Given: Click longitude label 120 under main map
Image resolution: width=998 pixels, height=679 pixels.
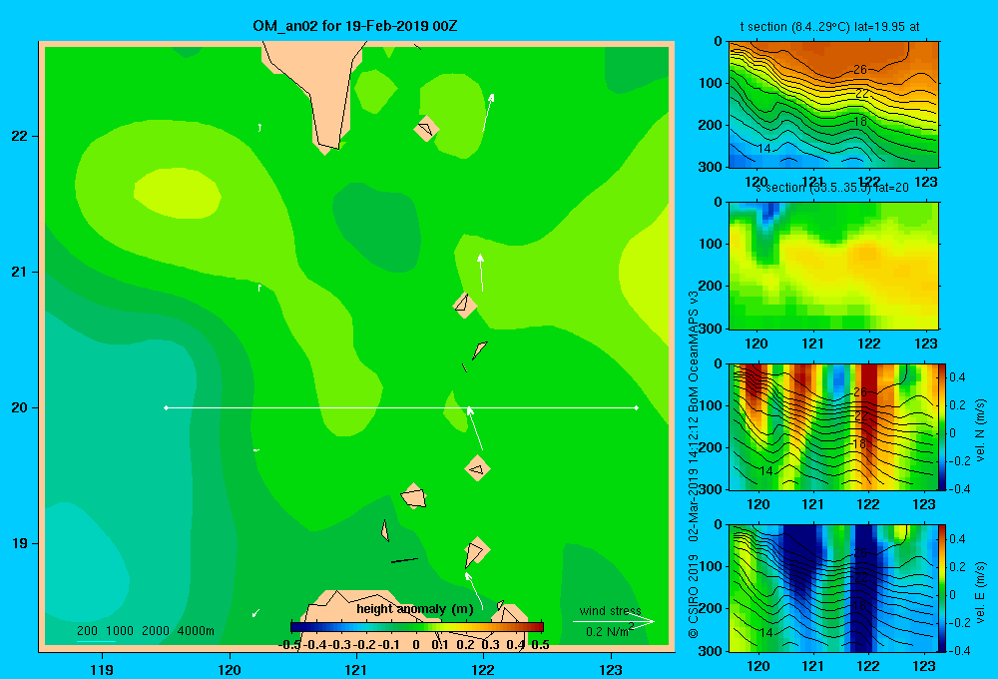Looking at the screenshot, I should 230,669.
